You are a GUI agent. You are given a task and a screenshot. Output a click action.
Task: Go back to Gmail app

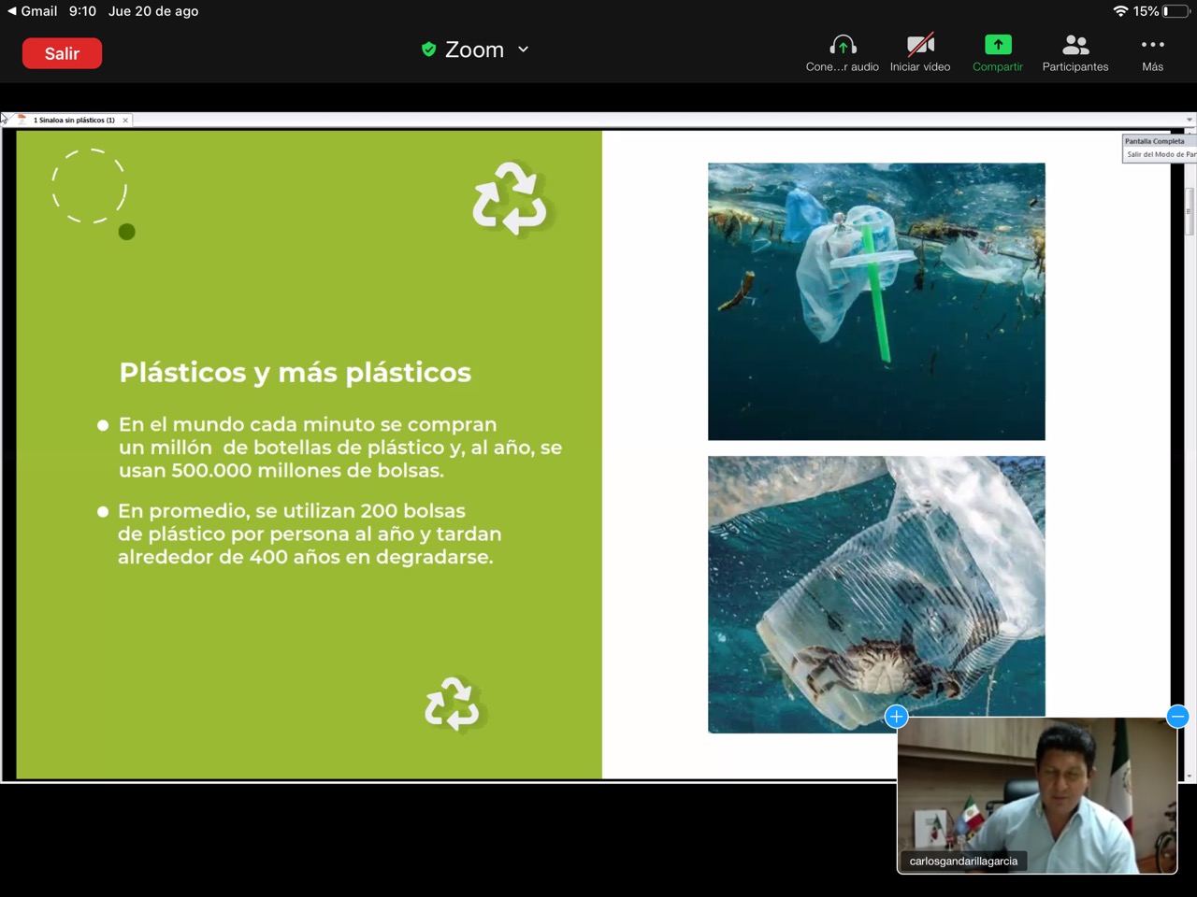(32, 11)
